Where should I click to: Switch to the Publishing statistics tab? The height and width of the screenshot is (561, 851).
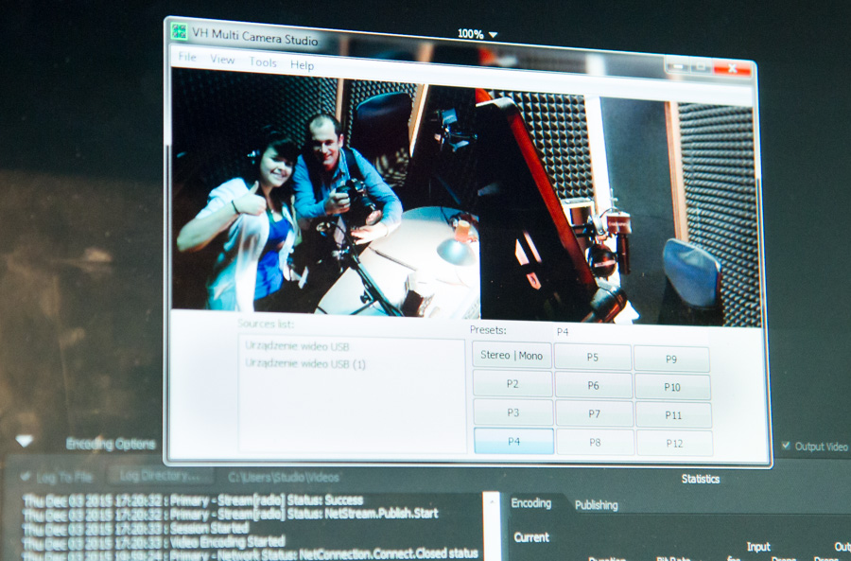pyautogui.click(x=596, y=505)
